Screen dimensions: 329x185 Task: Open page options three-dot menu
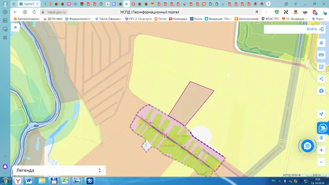[266, 12]
